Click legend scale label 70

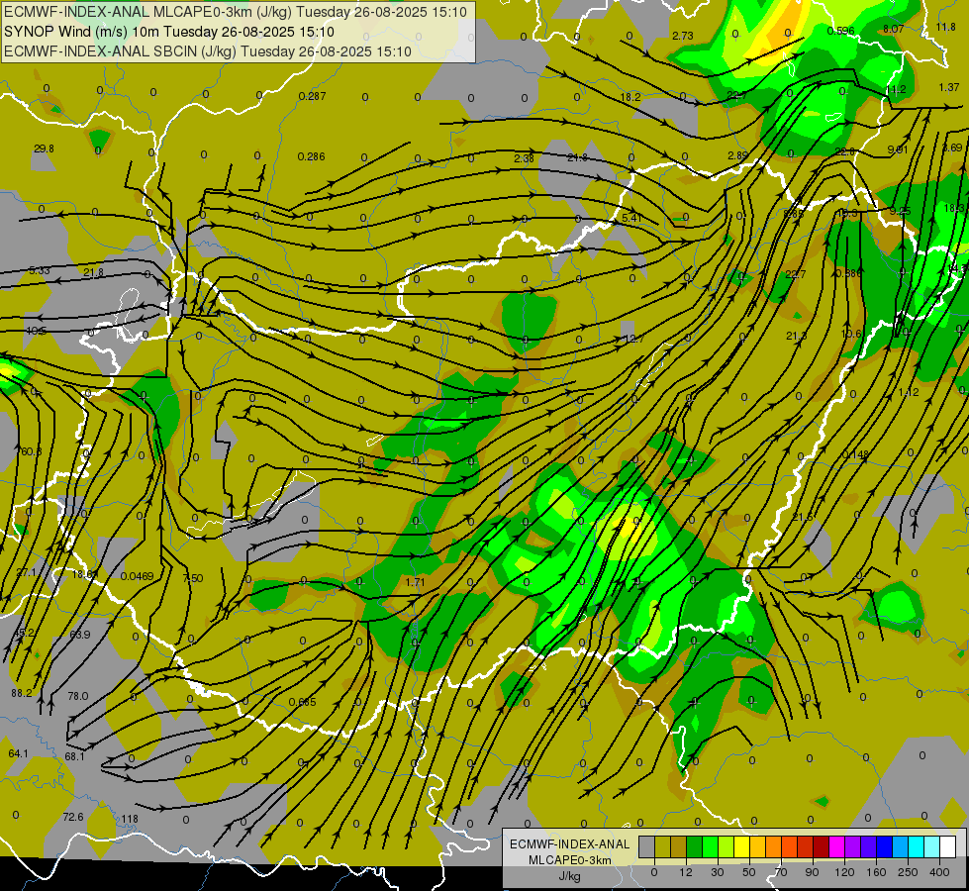pyautogui.click(x=781, y=872)
